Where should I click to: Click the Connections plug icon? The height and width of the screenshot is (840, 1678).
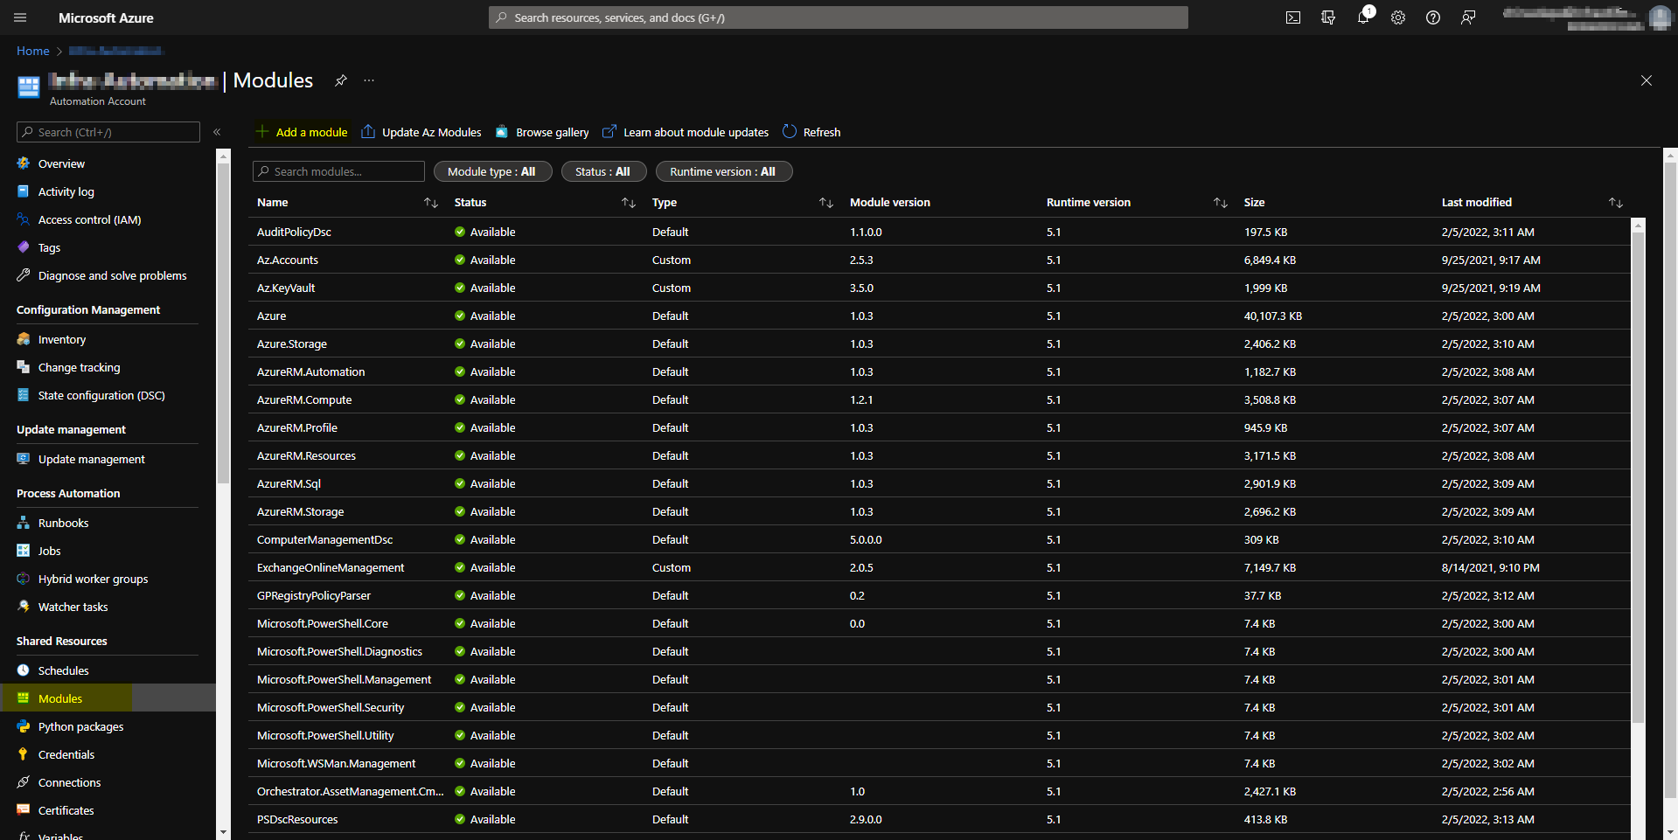click(24, 782)
